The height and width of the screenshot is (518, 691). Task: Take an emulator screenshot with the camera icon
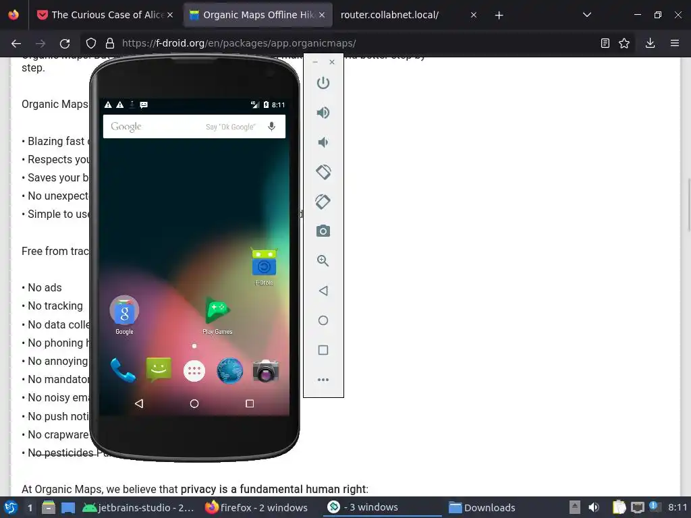pyautogui.click(x=323, y=231)
